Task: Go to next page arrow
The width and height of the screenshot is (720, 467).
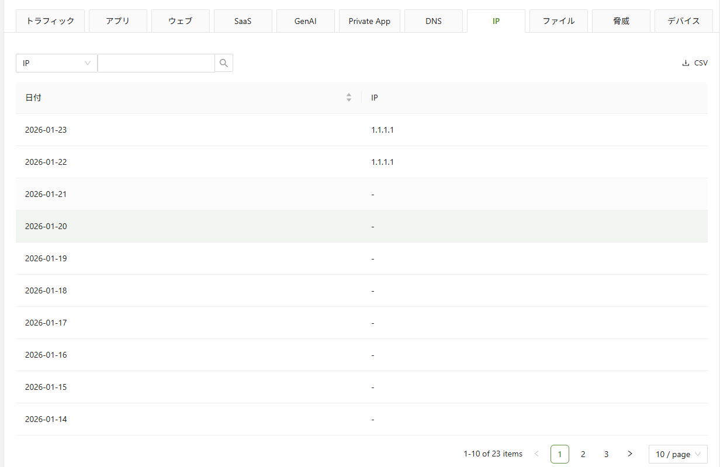Action: click(x=629, y=454)
